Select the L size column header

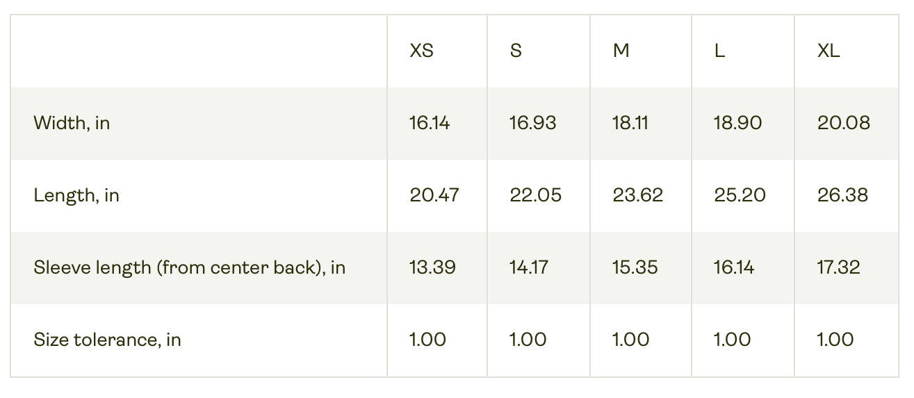[x=719, y=51]
